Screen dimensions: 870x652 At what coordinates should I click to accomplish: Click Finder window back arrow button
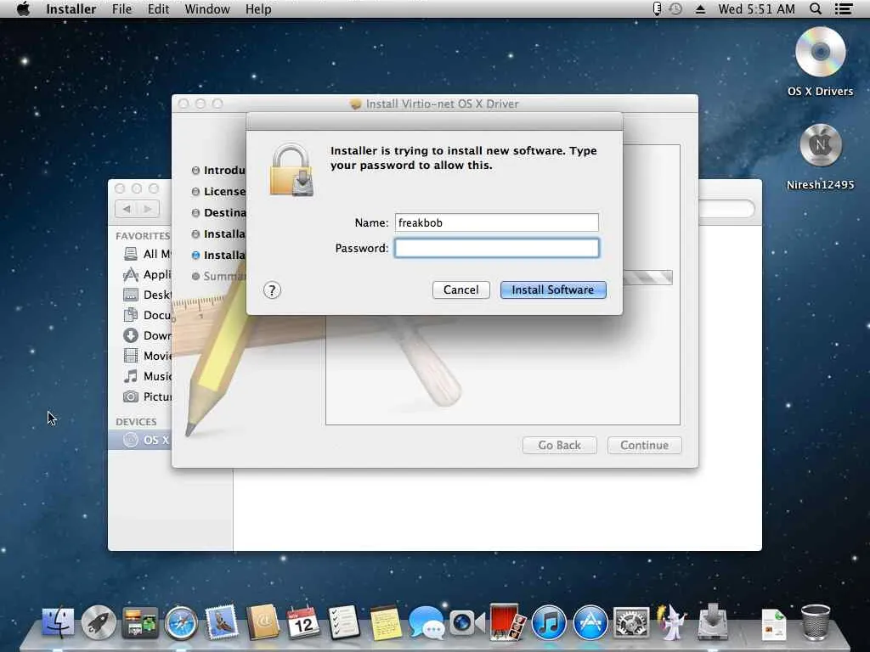tap(127, 209)
